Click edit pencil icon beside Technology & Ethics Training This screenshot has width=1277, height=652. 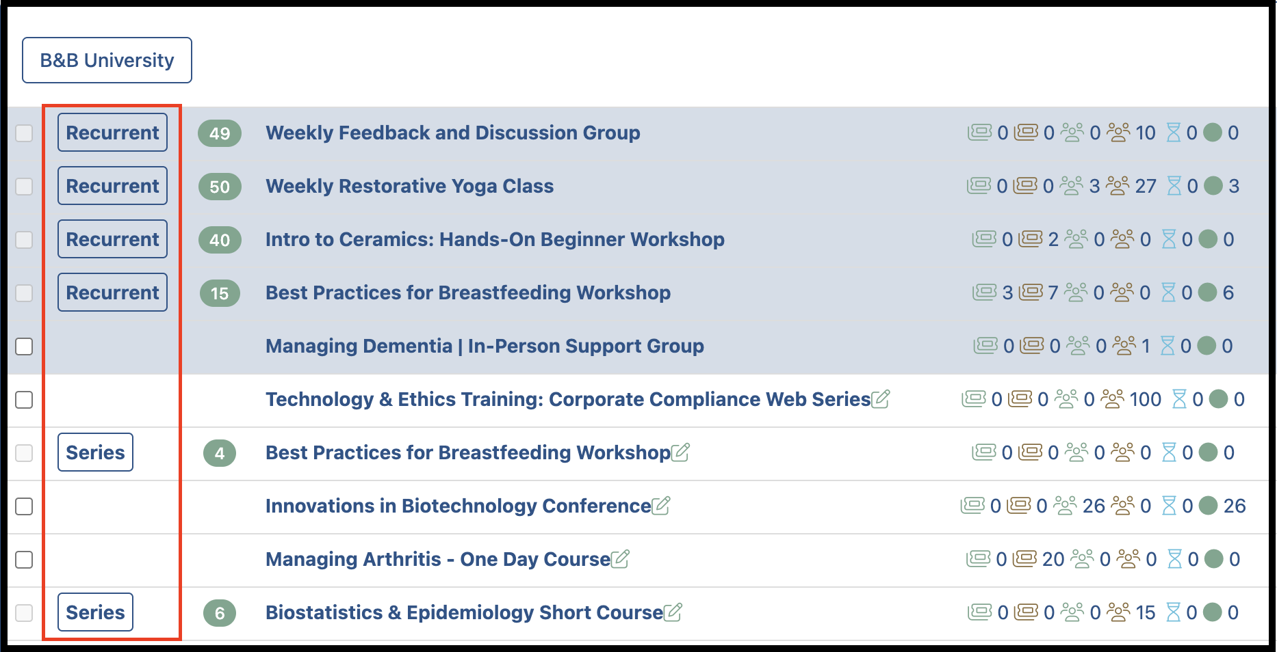coord(881,398)
